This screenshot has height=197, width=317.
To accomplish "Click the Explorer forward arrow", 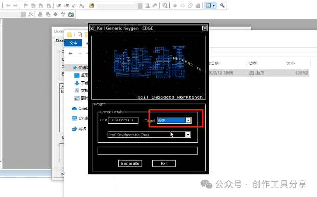I will coord(80,53).
